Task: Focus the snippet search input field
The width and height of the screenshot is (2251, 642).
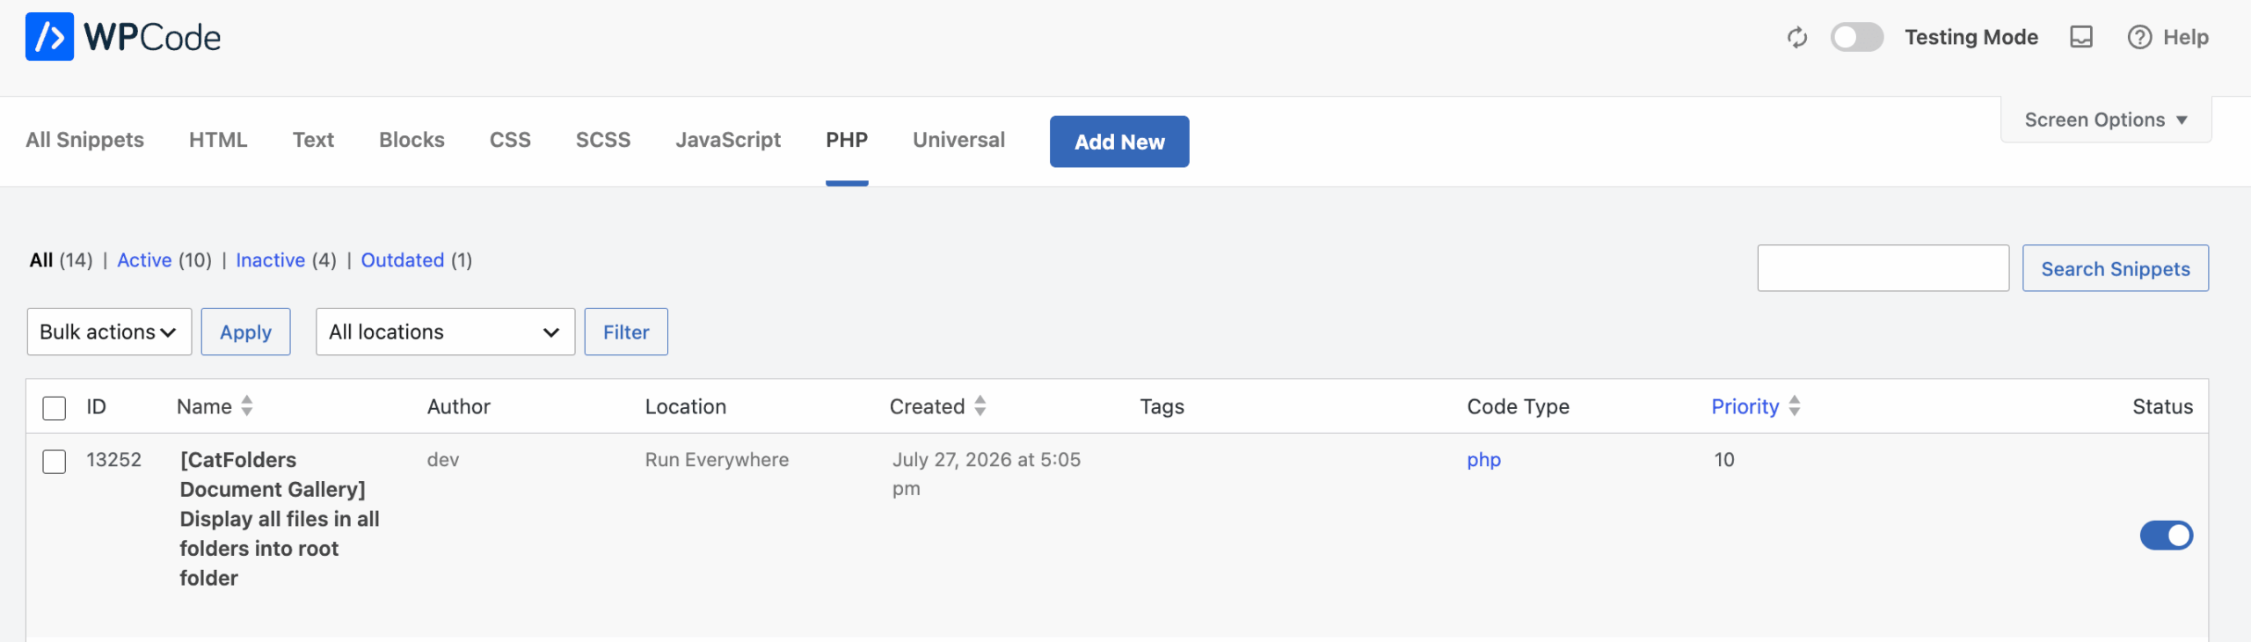Action: [x=1883, y=268]
